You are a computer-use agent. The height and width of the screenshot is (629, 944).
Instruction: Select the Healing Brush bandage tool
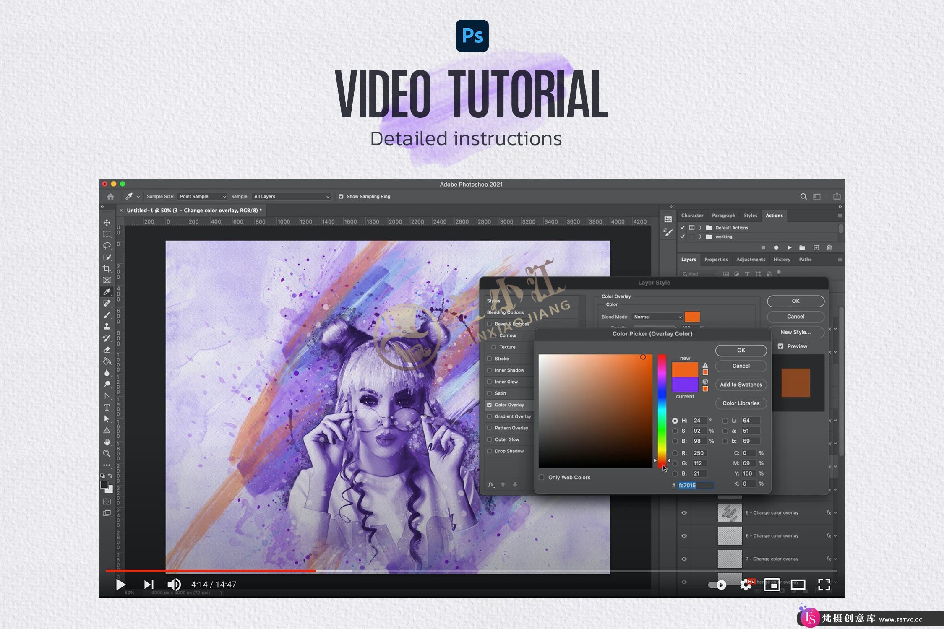[107, 303]
